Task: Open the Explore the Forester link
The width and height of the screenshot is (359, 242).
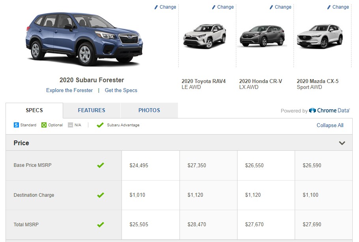Action: pyautogui.click(x=69, y=91)
